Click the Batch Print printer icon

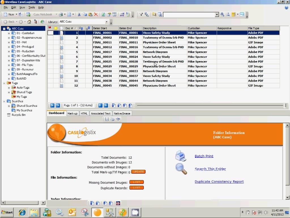click(x=181, y=156)
